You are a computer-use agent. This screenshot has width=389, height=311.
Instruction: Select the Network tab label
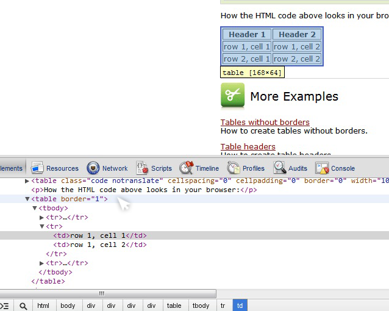[115, 168]
